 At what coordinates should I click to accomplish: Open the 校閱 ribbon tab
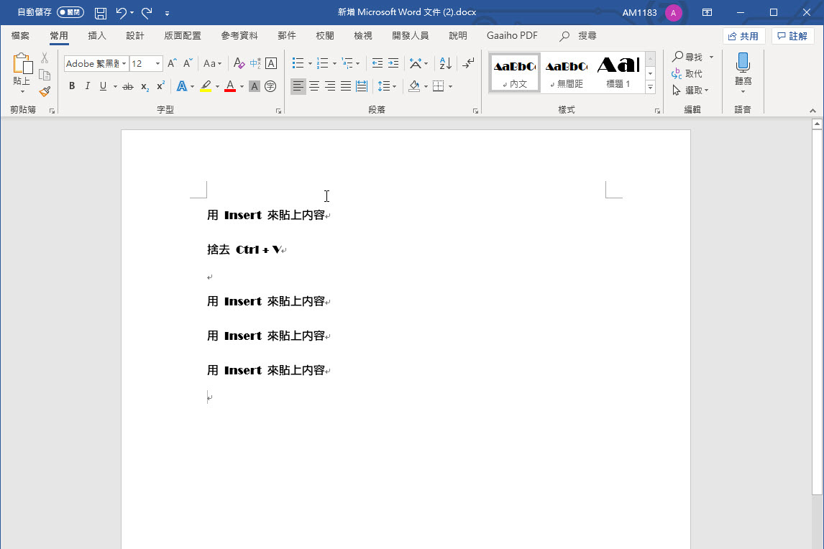(324, 35)
